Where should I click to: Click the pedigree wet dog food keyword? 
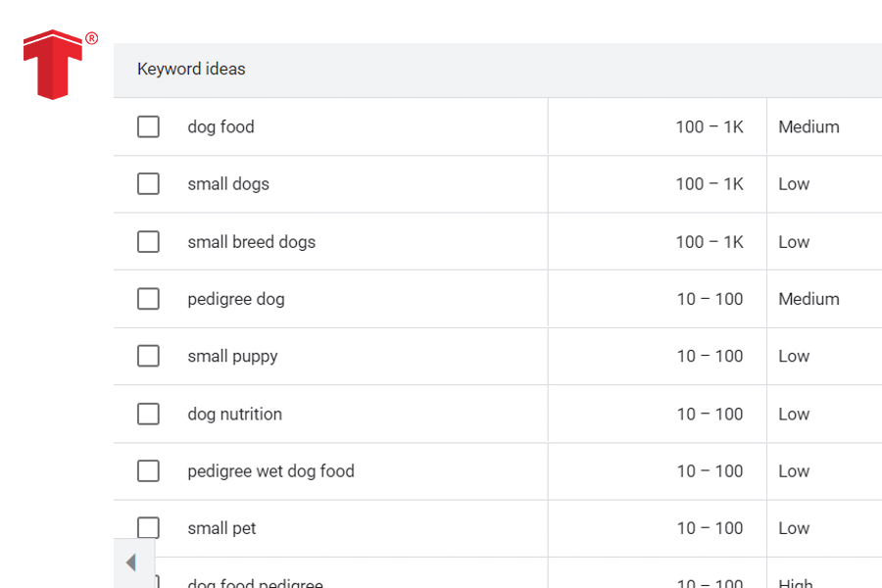[270, 471]
